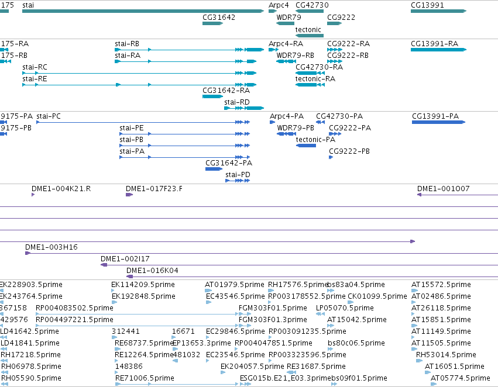Screen dimensions: 498x387
Task: Select protein stai-PE
Action: pos(185,134)
